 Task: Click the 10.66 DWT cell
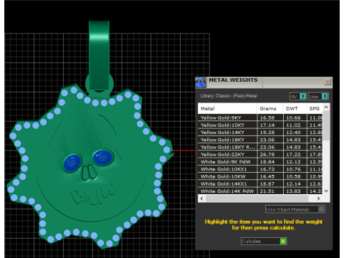click(x=295, y=118)
